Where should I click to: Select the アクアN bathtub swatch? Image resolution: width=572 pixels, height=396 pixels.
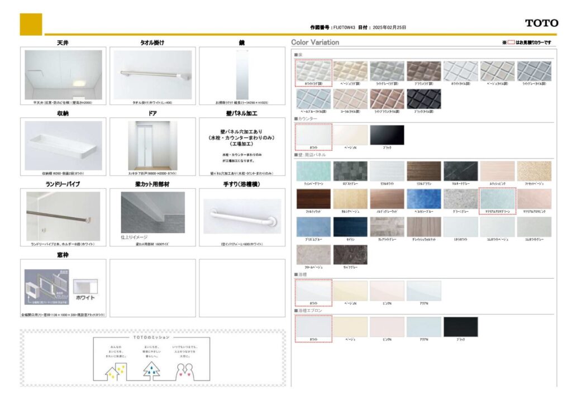(x=423, y=291)
